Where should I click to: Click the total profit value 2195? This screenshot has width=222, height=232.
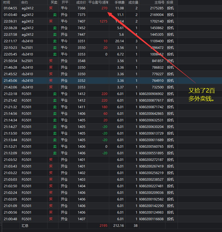[x=103, y=226]
